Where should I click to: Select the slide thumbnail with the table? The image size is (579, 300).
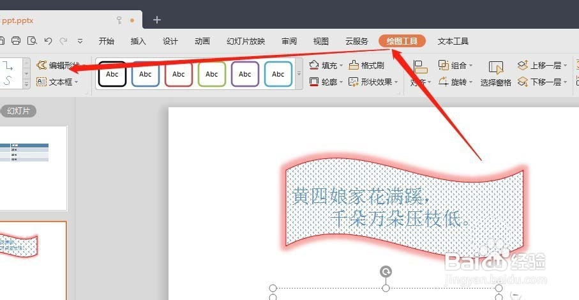33,168
